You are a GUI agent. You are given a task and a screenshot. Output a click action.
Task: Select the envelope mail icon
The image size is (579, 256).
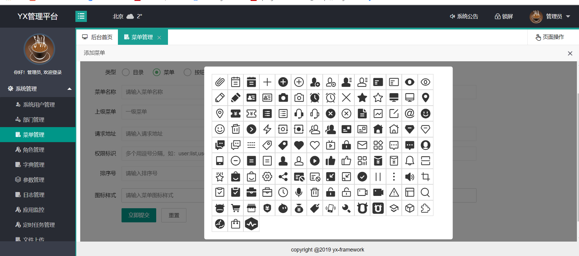click(362, 145)
